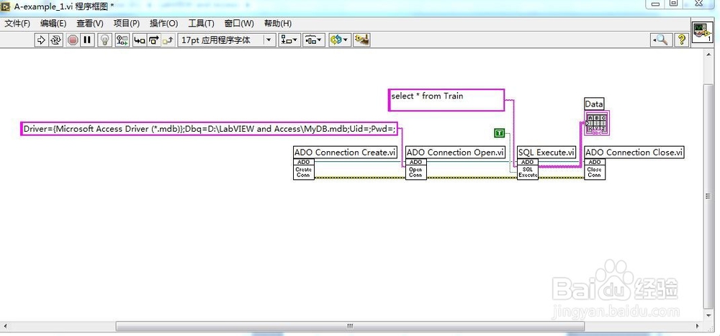The height and width of the screenshot is (336, 720).
Task: Click the vertical scrollbar down arrow
Action: [708, 317]
